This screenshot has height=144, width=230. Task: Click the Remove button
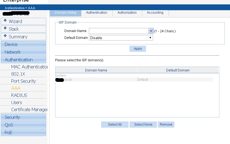pos(166,125)
